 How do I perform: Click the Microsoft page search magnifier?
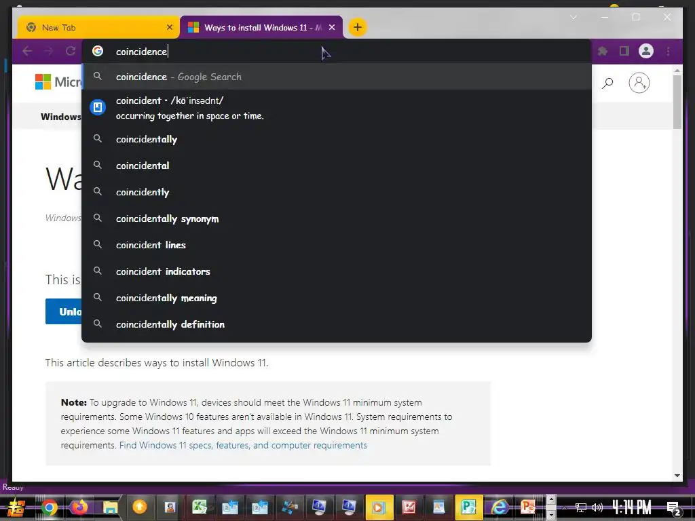(607, 83)
